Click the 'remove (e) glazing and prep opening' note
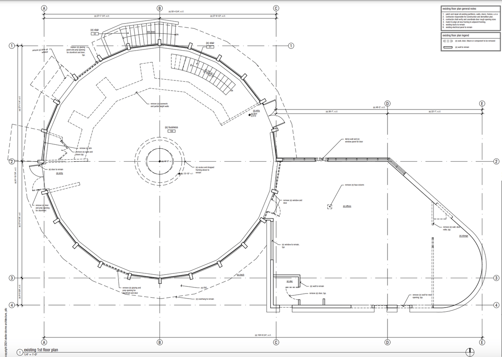Image resolution: width=502 pixels, height=357 pixels. pyautogui.click(x=131, y=290)
